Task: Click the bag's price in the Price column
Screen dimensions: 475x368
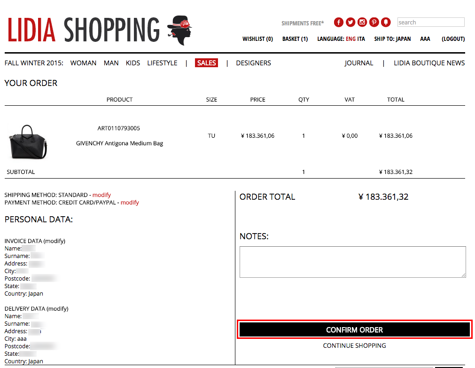Action: point(257,136)
